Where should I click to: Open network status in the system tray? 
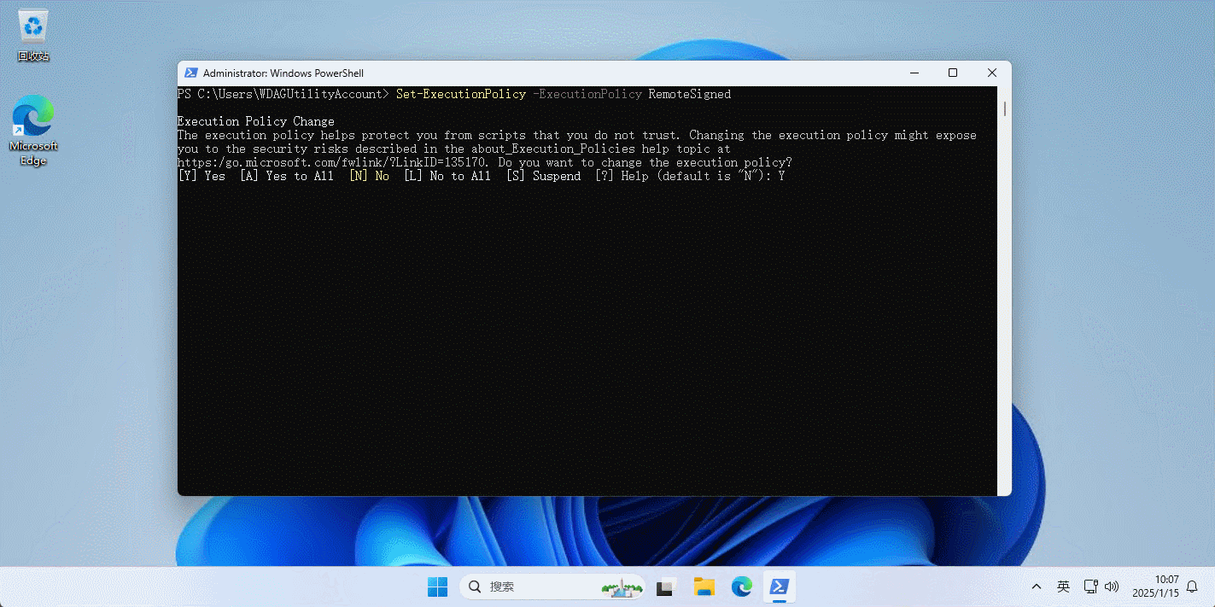[1090, 587]
